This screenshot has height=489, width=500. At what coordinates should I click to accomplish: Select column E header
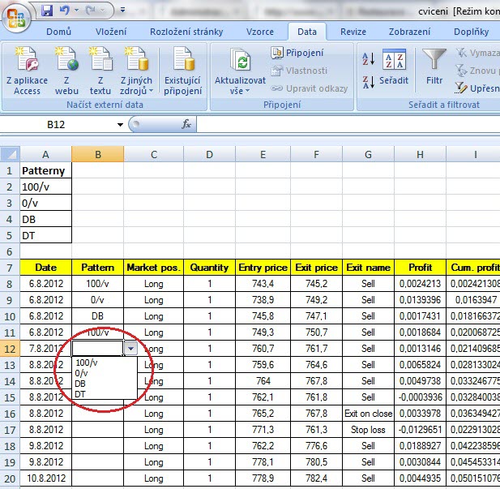click(x=263, y=154)
